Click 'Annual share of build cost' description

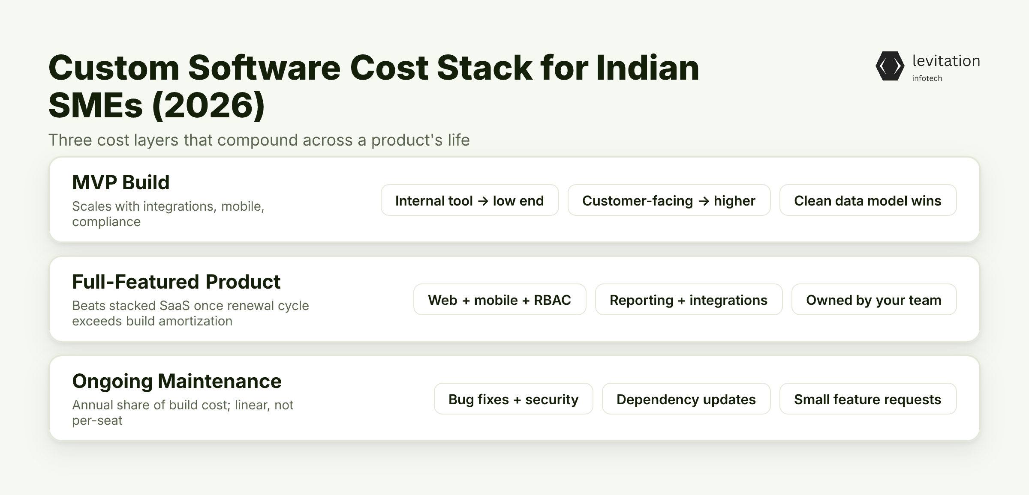click(x=183, y=412)
